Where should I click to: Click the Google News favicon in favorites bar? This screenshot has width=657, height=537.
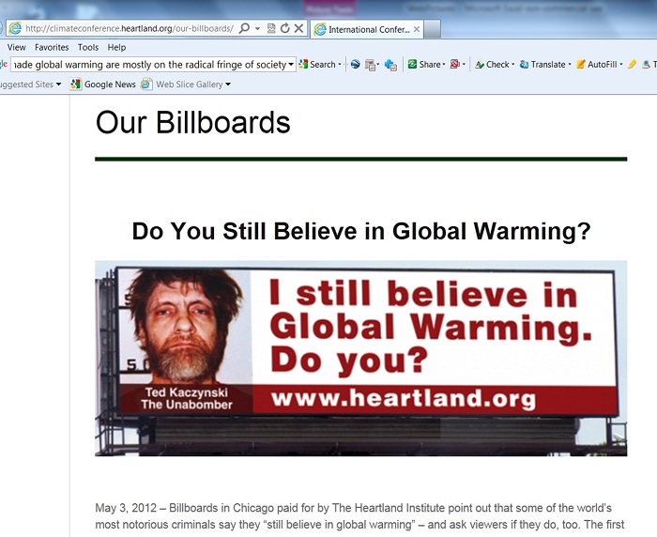[76, 84]
